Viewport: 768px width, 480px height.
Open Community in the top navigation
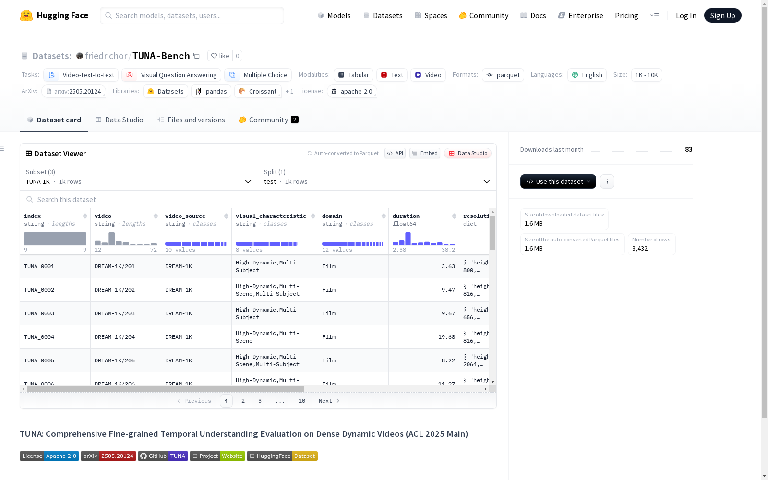pos(484,15)
